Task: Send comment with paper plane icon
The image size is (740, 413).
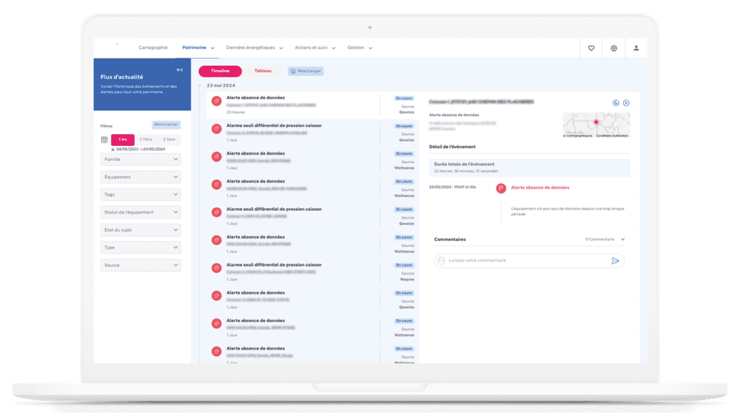Action: click(x=615, y=261)
